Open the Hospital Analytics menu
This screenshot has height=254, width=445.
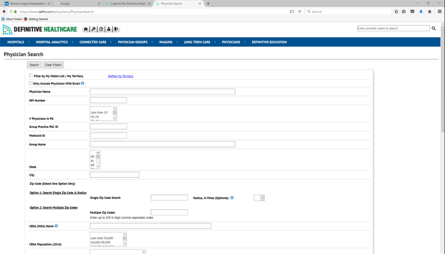coord(52,42)
